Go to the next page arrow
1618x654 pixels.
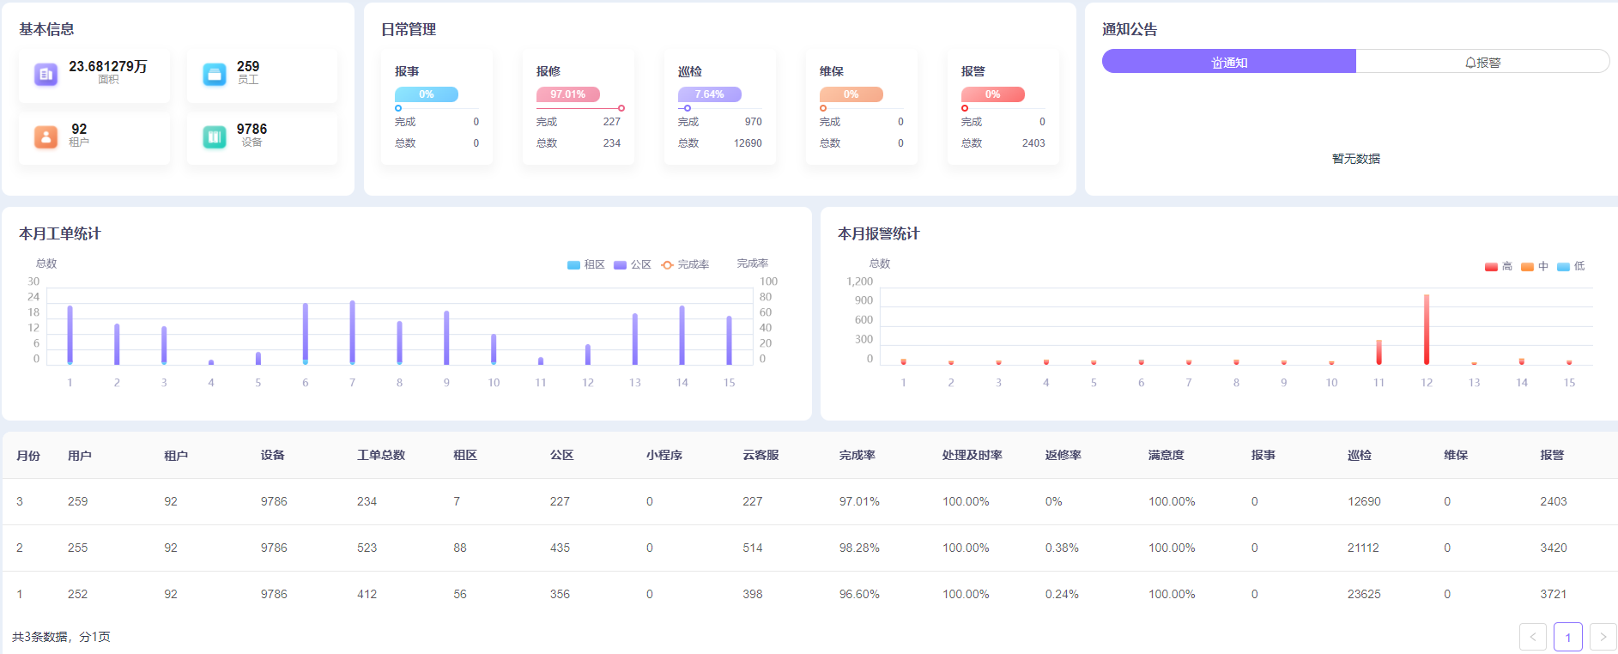[1603, 637]
